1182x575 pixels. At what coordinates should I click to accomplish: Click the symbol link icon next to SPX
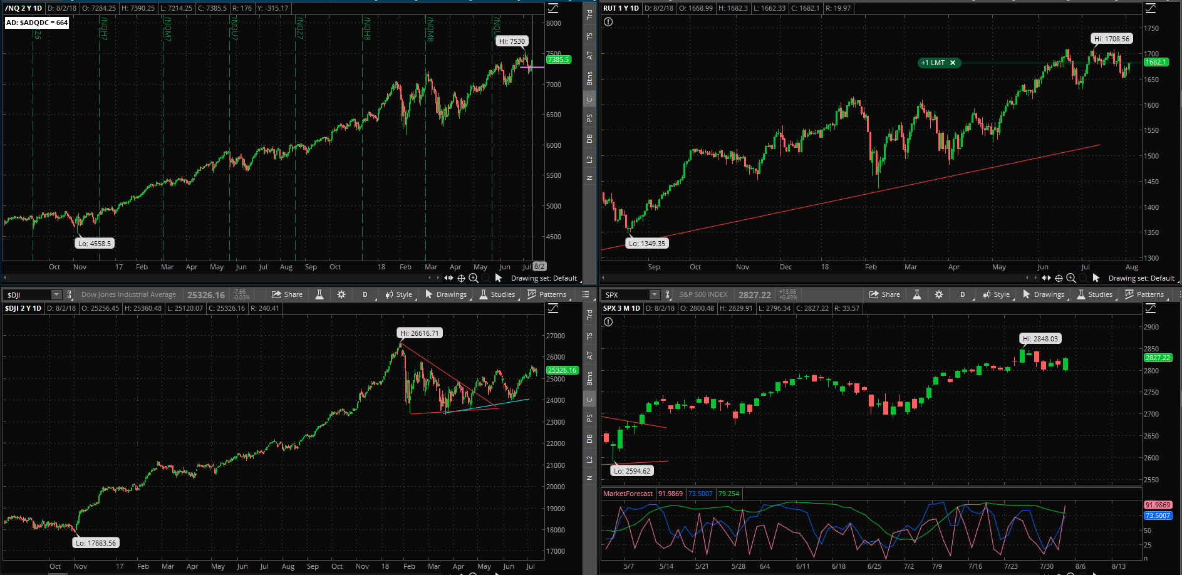668,294
